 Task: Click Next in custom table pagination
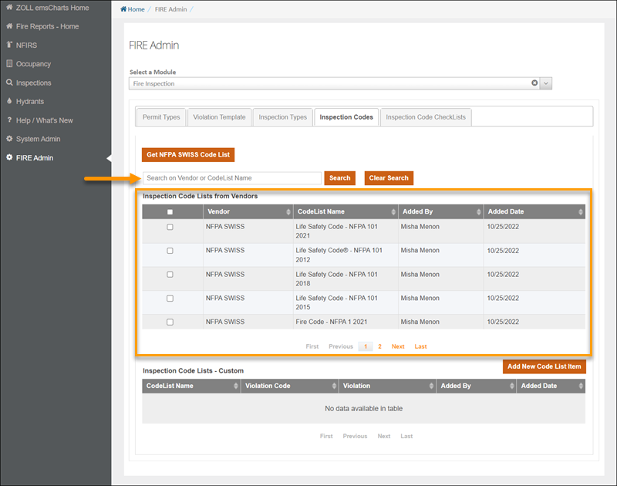[x=384, y=436]
